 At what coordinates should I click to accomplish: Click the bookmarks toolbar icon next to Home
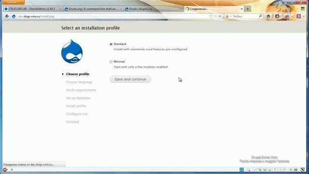278,16
